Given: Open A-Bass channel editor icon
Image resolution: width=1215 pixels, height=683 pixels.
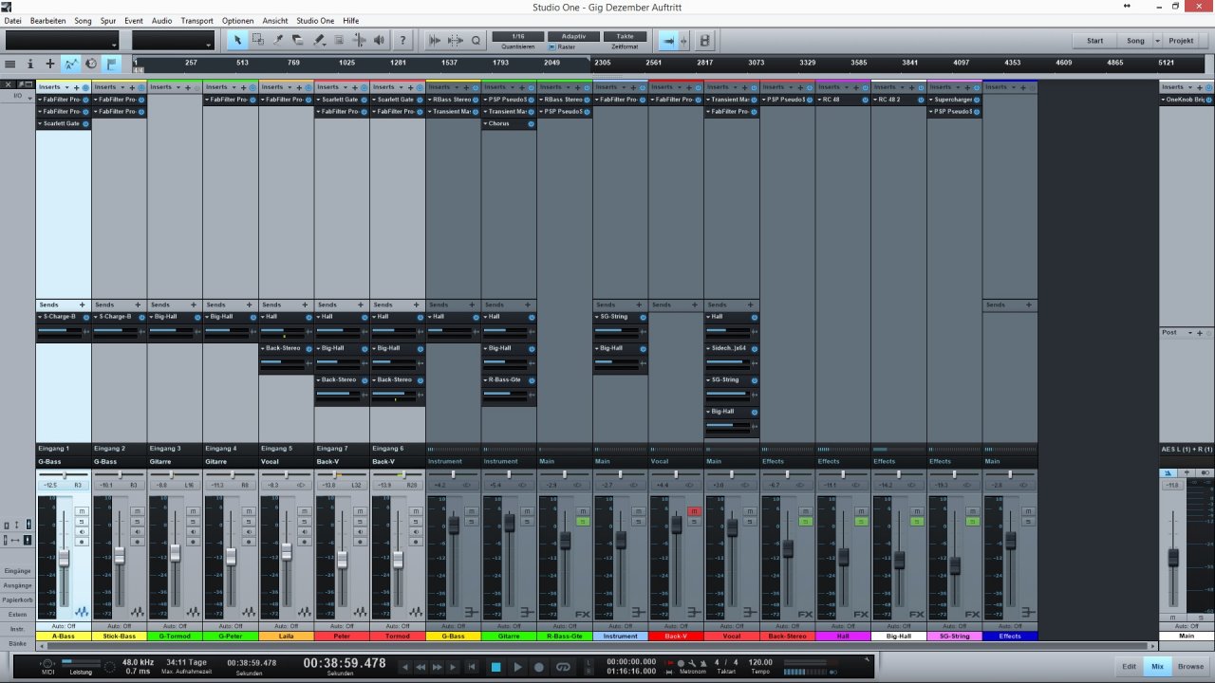Looking at the screenshot, I should tap(82, 612).
